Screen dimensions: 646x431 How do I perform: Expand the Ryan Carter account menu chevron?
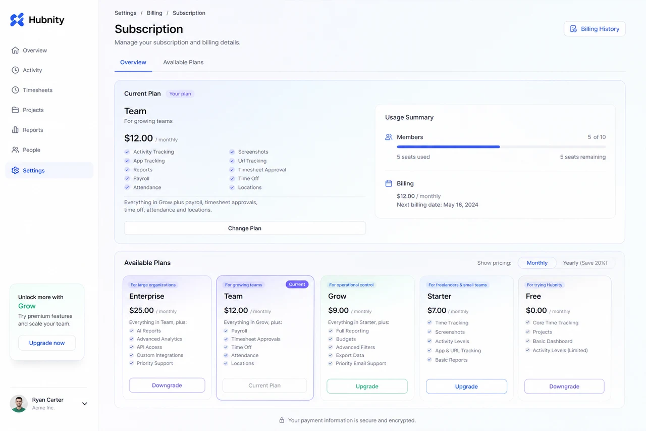(x=84, y=404)
